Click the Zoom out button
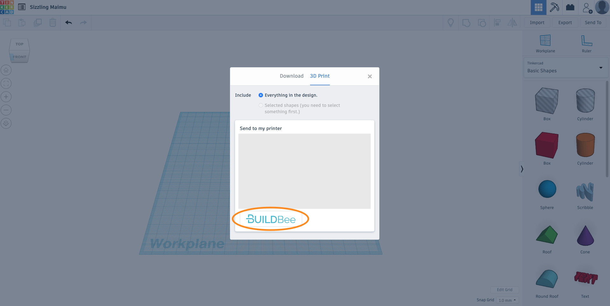This screenshot has width=610, height=306. 6,110
